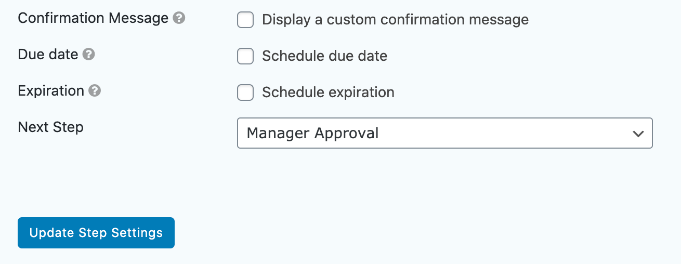Tick the Schedule due date checkbox
The height and width of the screenshot is (264, 681).
coord(245,56)
